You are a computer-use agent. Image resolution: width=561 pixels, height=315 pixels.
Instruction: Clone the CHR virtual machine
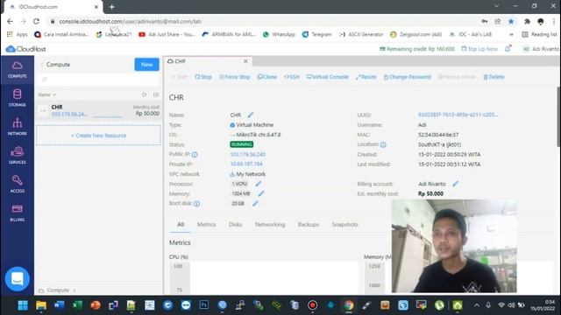pyautogui.click(x=266, y=77)
